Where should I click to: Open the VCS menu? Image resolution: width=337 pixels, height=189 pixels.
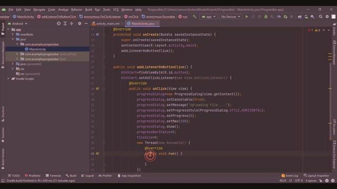coord(116,9)
